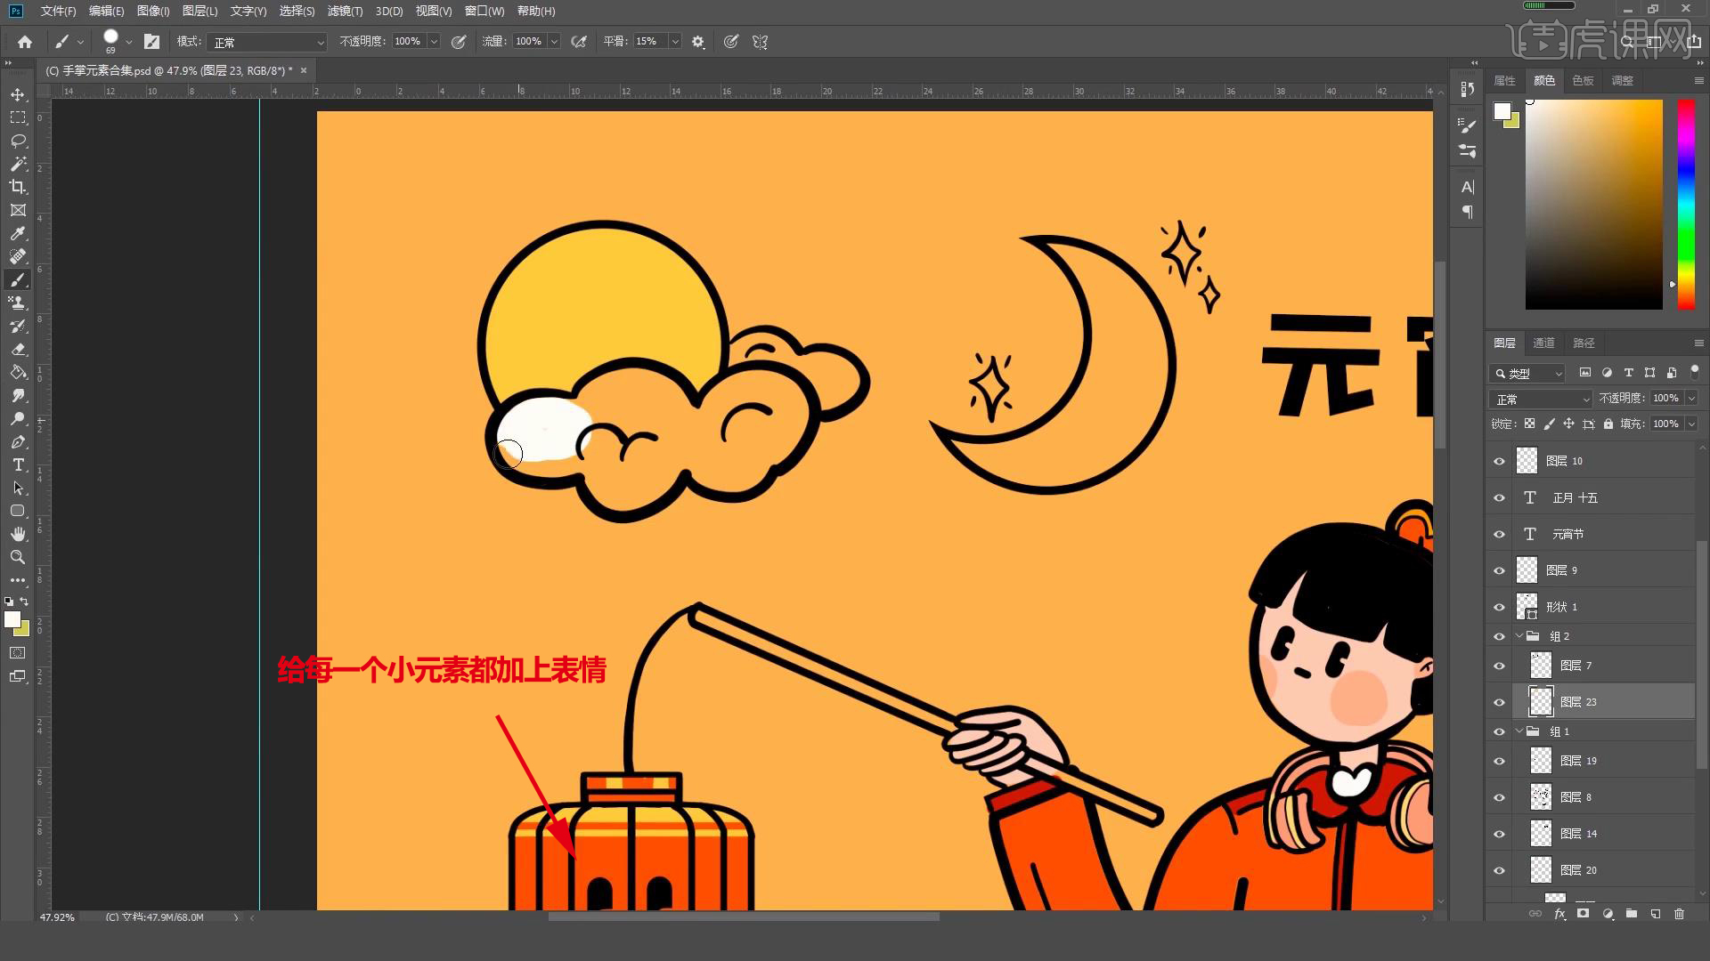Switch to 调整 tab
The image size is (1710, 961).
click(1622, 80)
